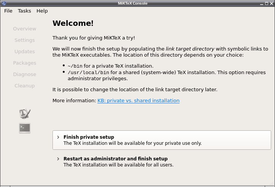
Task: Choose Restart as administrator and finish setup
Action: tap(162, 162)
